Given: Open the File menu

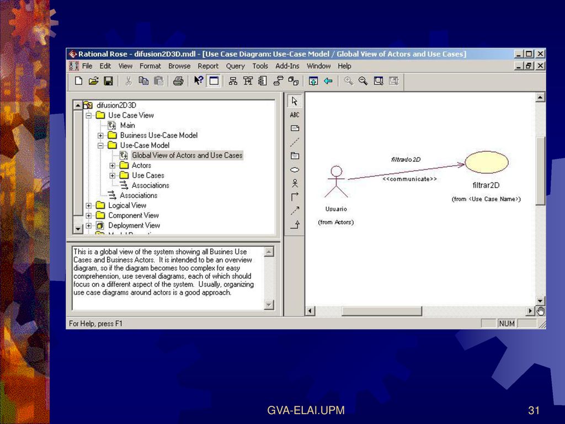Looking at the screenshot, I should [87, 66].
